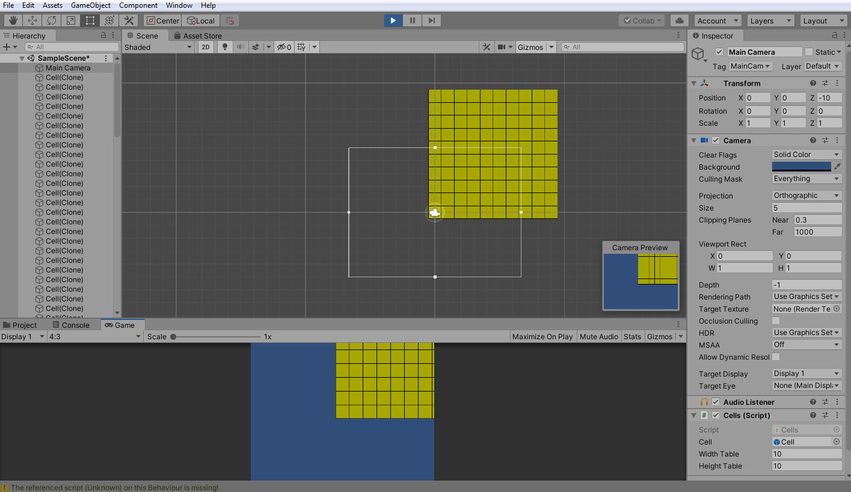Click Mute Audio button
The image size is (851, 492).
[599, 337]
